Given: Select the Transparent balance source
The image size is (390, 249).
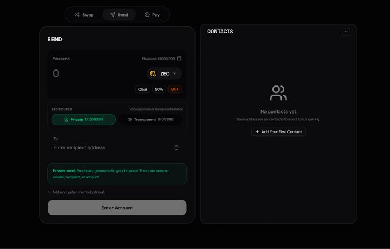Looking at the screenshot, I should tap(150, 120).
